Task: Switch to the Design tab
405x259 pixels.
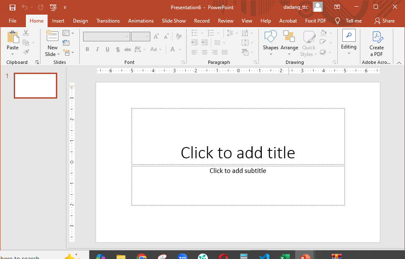Action: coord(80,20)
